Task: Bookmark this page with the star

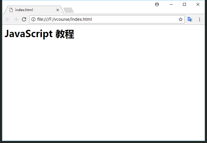Action: coord(181,19)
